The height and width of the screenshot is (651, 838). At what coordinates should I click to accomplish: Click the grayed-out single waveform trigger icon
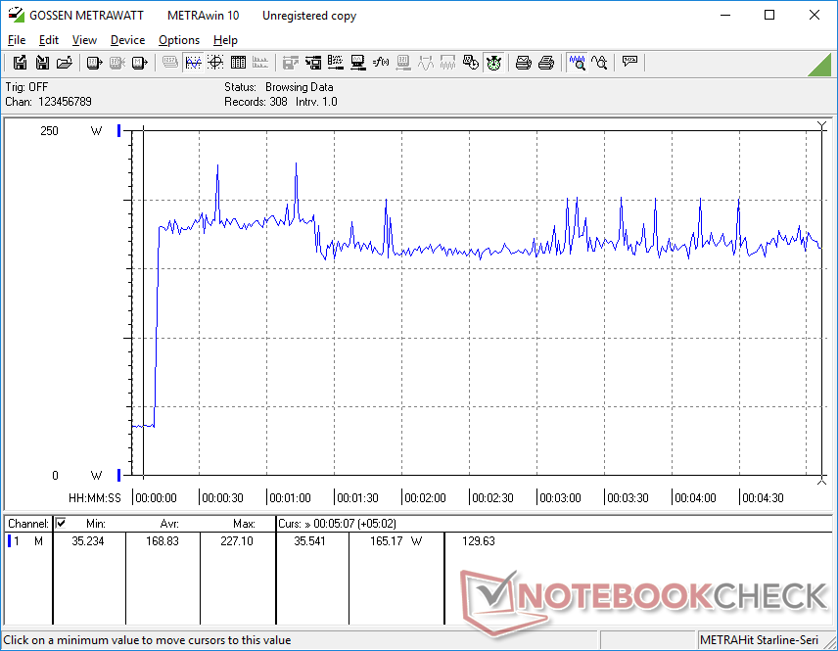(426, 63)
